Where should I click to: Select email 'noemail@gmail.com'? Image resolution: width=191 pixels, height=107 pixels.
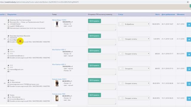(x=16, y=70)
